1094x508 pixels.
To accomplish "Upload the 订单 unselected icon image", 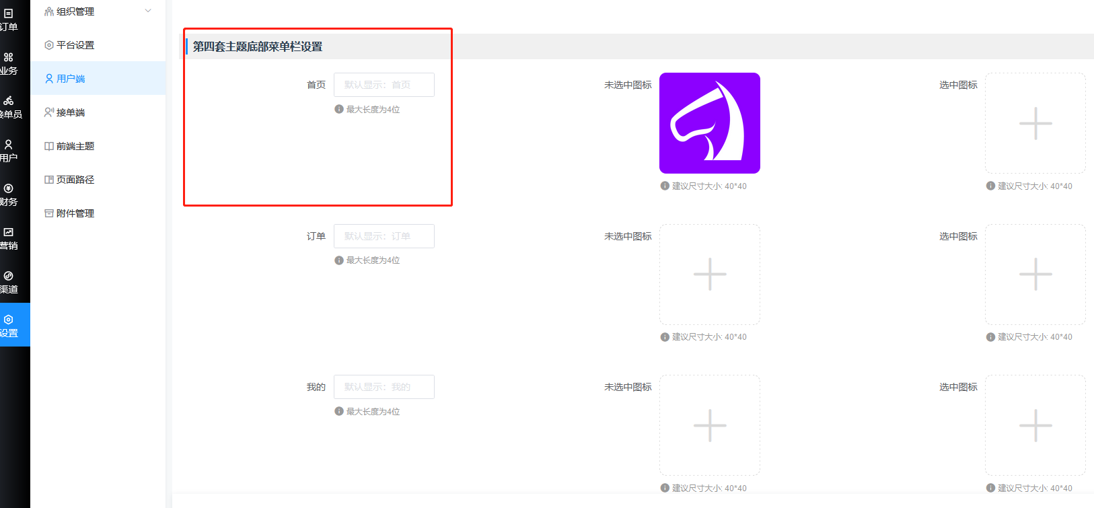I will pos(709,275).
